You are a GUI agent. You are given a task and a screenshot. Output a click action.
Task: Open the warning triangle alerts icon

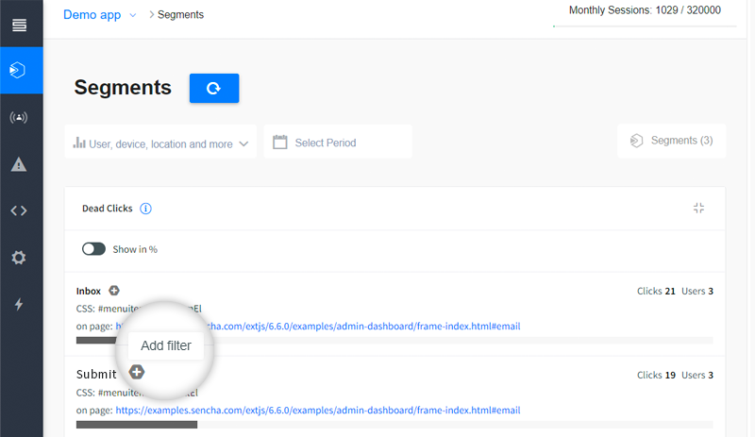pyautogui.click(x=19, y=164)
